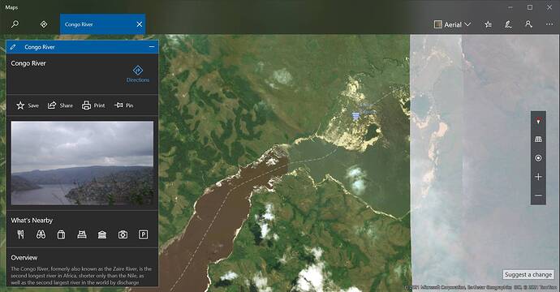Minimize the Congo River info panel
The image size is (560, 292).
152,47
